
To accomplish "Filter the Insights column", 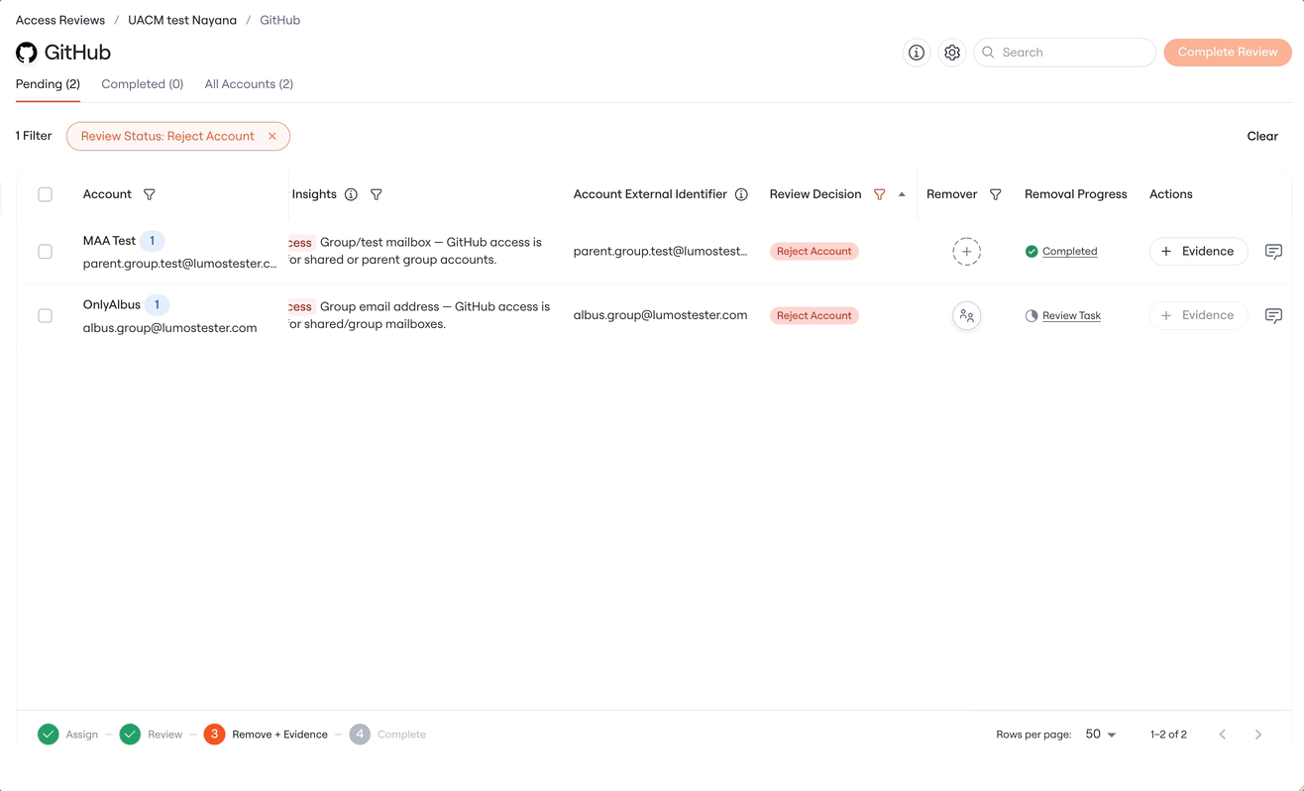I will [377, 194].
